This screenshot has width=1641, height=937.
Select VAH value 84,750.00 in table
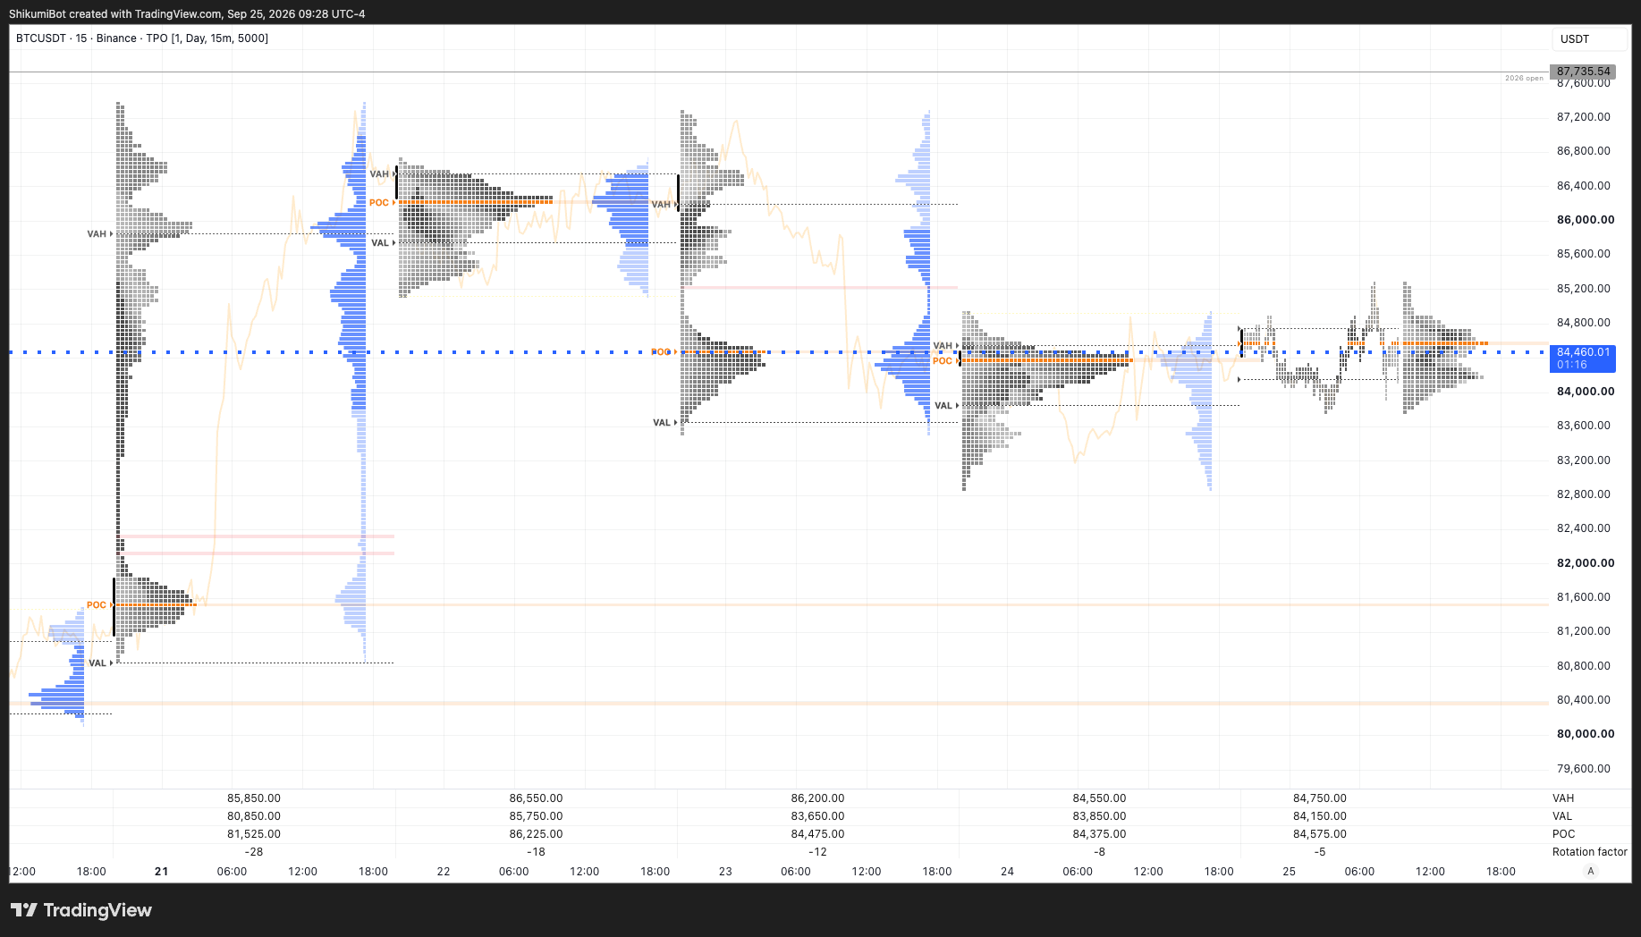[x=1320, y=798]
